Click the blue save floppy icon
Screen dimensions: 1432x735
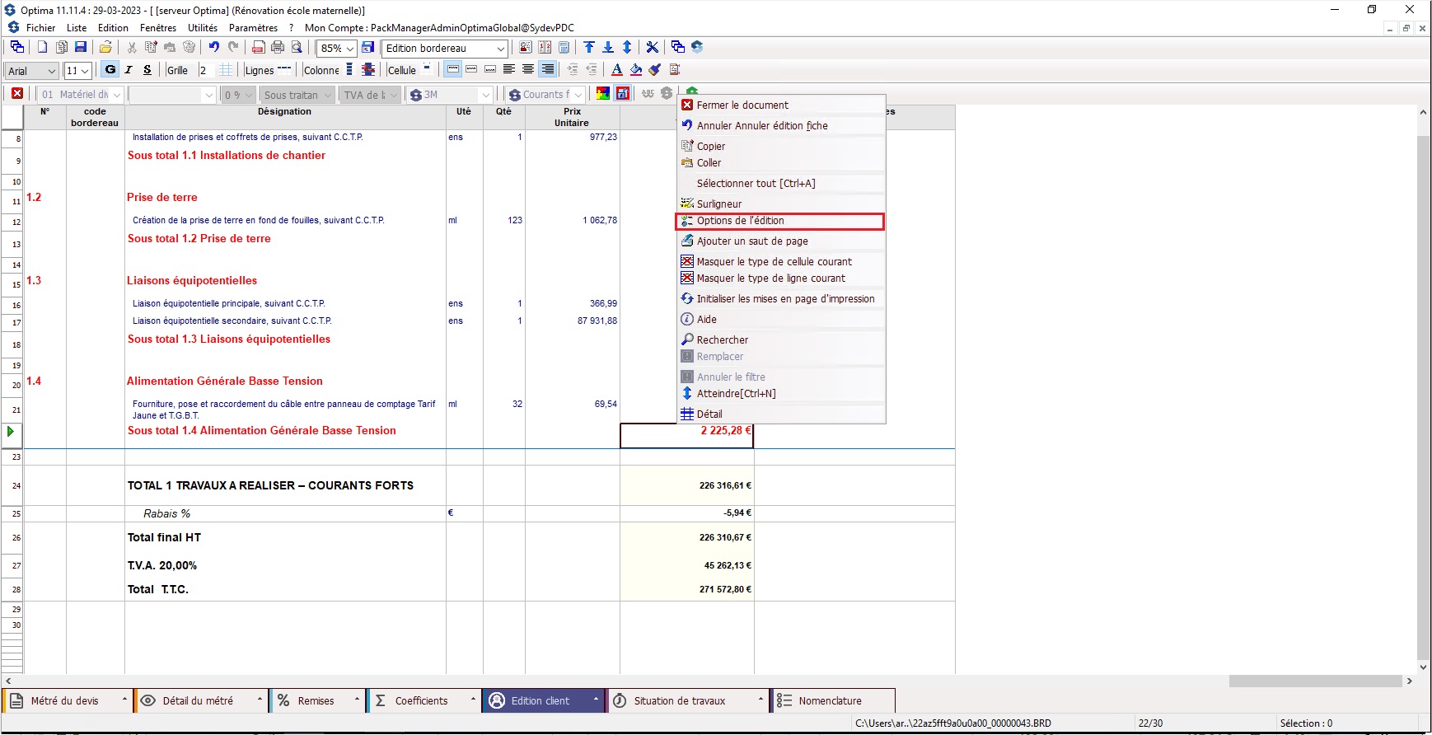click(x=81, y=47)
